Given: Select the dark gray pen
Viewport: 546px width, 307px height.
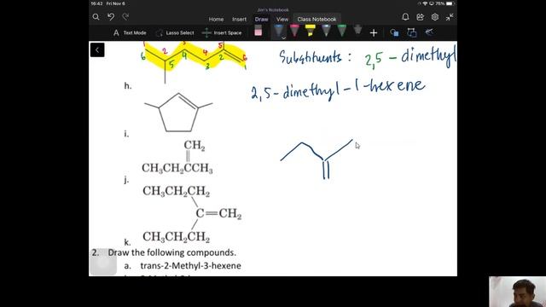Looking at the screenshot, I should click(357, 30).
